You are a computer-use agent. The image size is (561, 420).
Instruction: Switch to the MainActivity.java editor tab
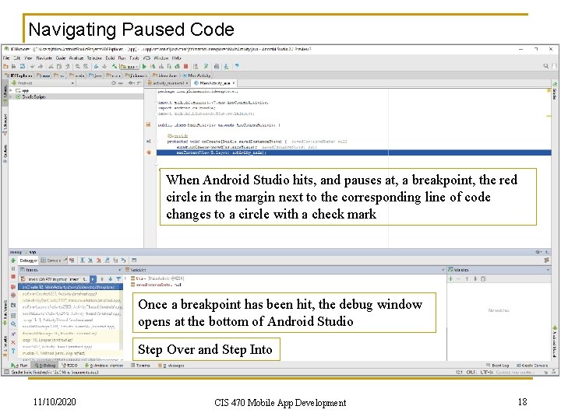tap(214, 83)
